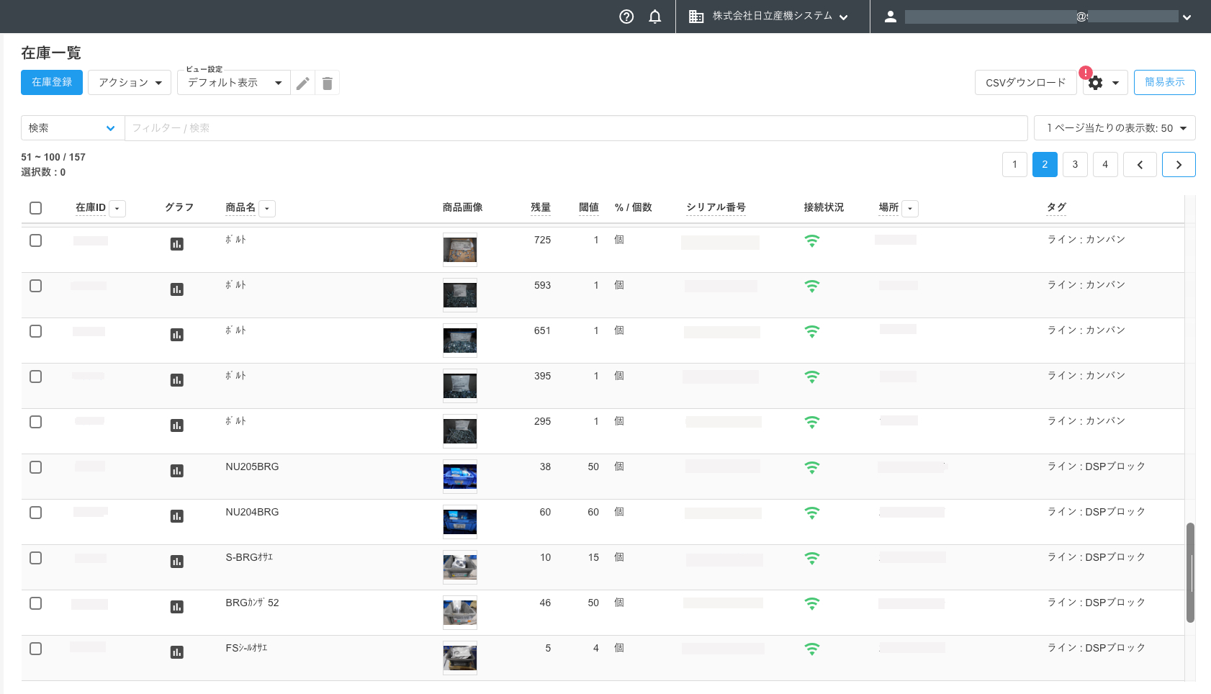
Task: Click the 残量 column header
Action: point(540,207)
